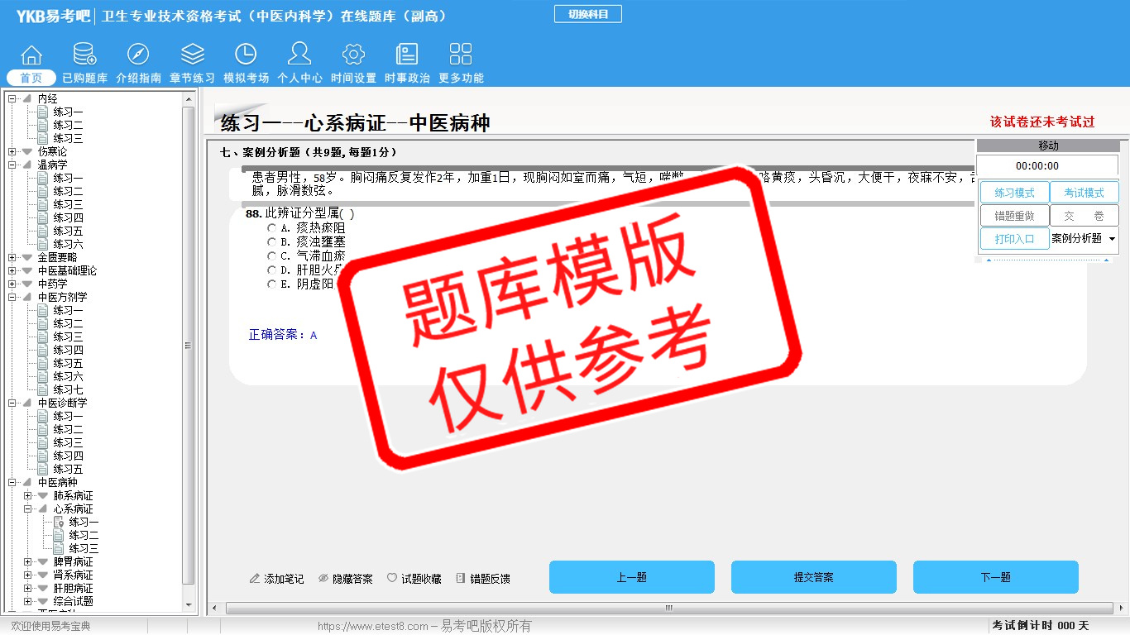This screenshot has height=635, width=1130.
Task: Open 练习二 under 心系病证
Action: [x=84, y=536]
